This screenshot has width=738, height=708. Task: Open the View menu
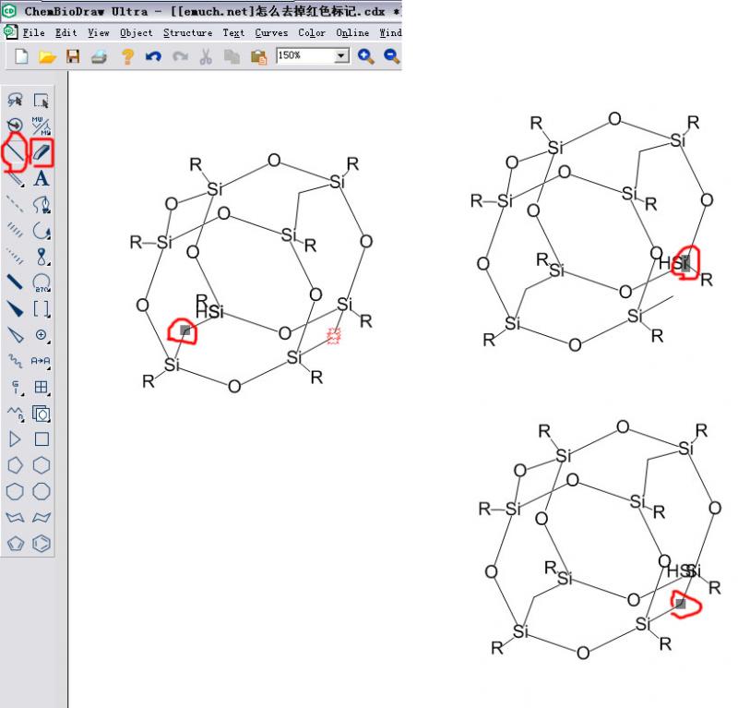99,32
